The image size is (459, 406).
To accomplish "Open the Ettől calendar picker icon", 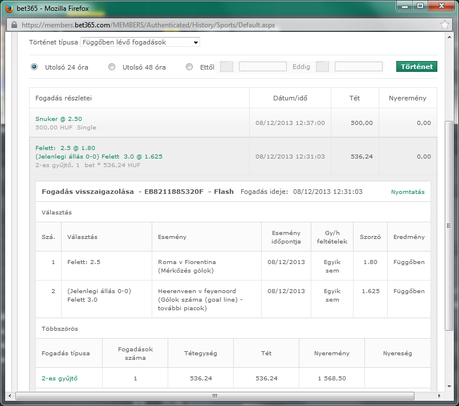I will (x=226, y=67).
